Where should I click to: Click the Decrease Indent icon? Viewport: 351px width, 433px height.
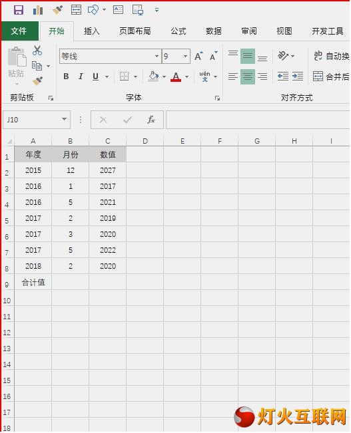coord(283,76)
